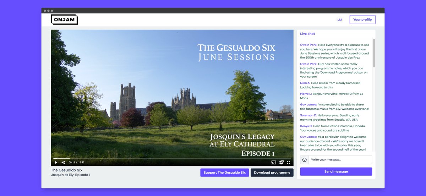Mute the video volume
426x196 pixels.
63,162
